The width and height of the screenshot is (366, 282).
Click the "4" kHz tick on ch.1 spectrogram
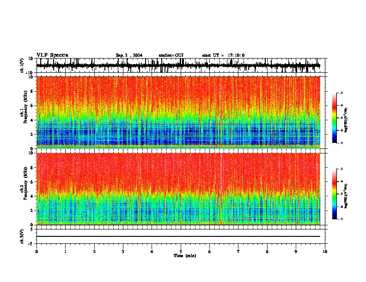coord(32,120)
